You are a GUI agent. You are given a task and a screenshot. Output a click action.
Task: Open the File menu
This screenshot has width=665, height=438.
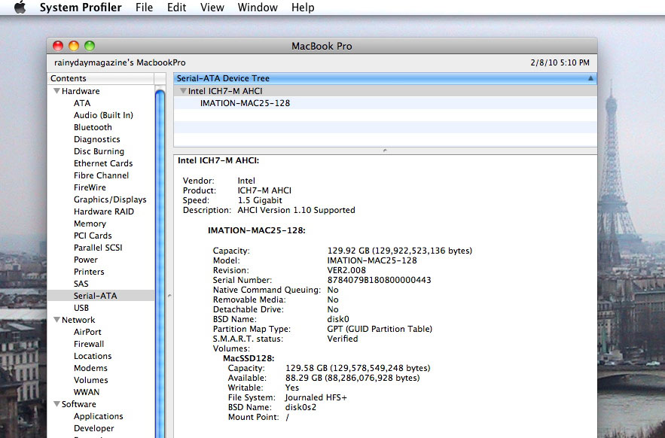pos(144,8)
